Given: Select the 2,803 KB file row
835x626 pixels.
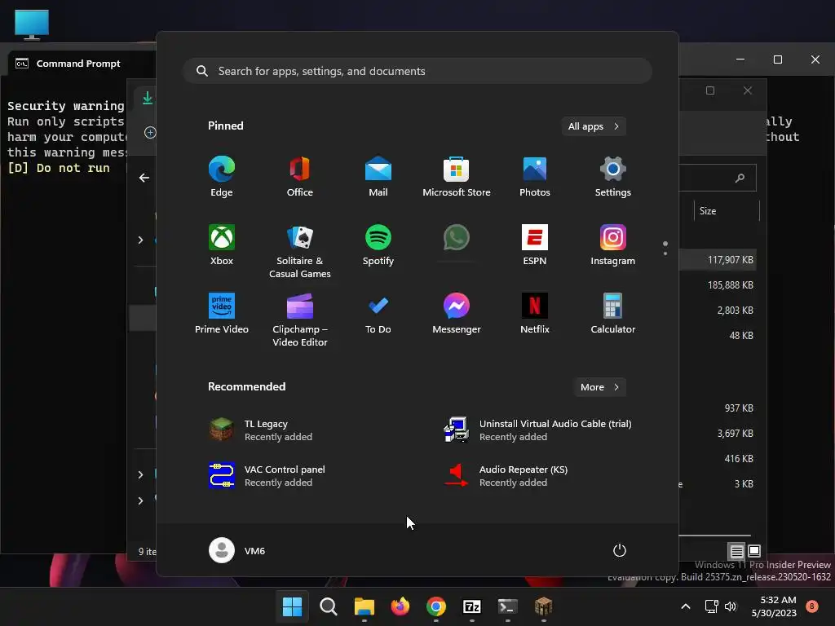Looking at the screenshot, I should click(x=717, y=310).
